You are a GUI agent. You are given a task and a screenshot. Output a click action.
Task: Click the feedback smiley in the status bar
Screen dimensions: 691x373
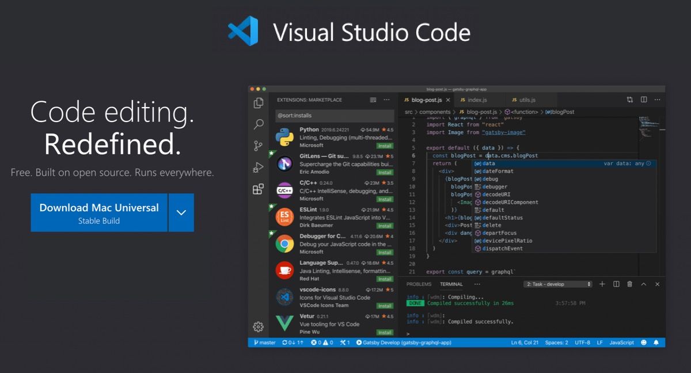coord(643,342)
